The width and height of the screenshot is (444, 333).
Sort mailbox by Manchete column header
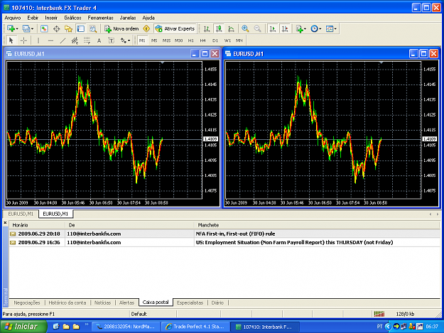pyautogui.click(x=317, y=225)
